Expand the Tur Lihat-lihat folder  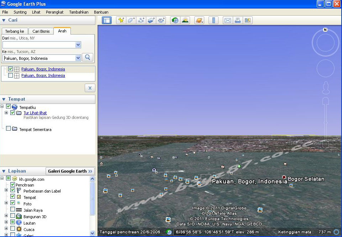(x=6, y=113)
